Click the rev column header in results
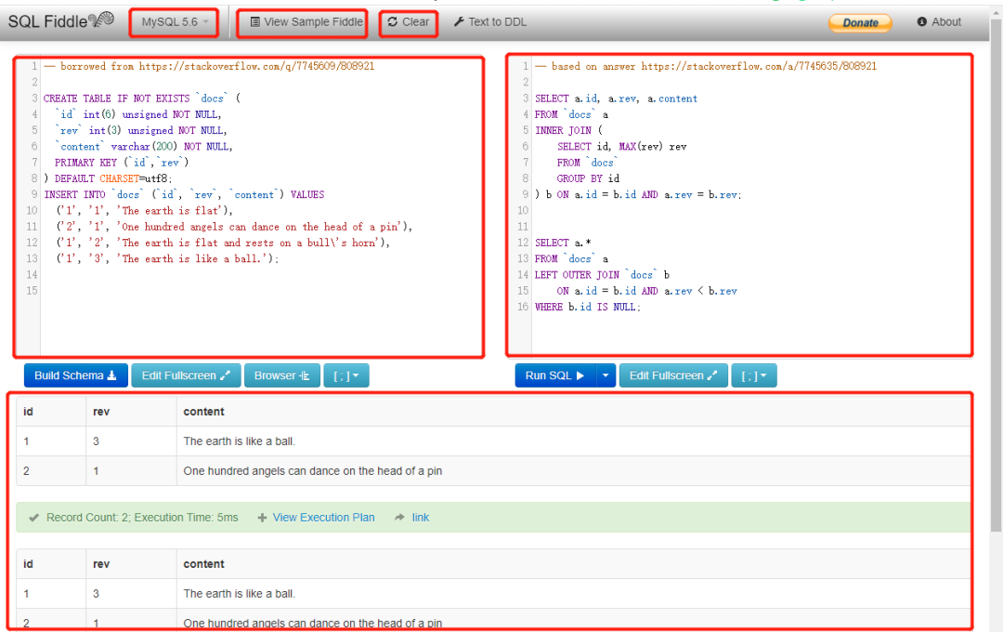Screen dimensions: 1003x632 (101, 411)
